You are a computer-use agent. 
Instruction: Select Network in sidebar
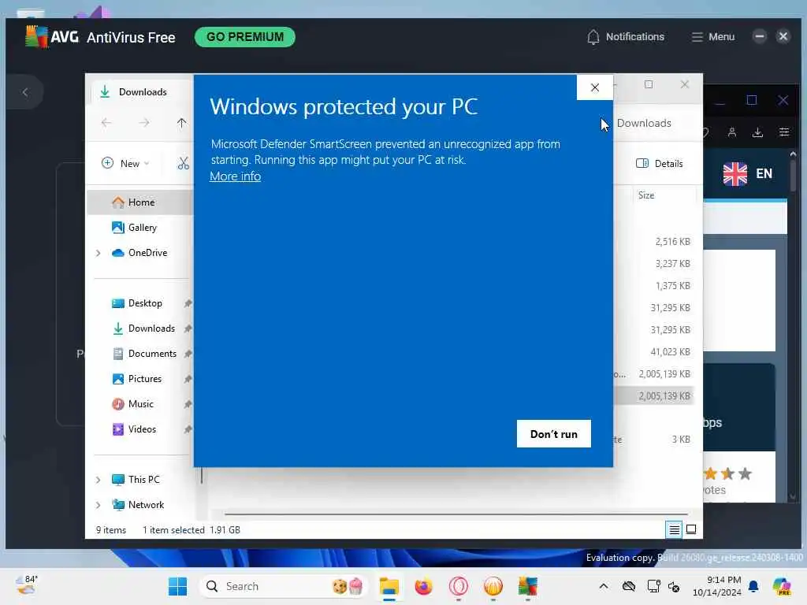click(146, 505)
